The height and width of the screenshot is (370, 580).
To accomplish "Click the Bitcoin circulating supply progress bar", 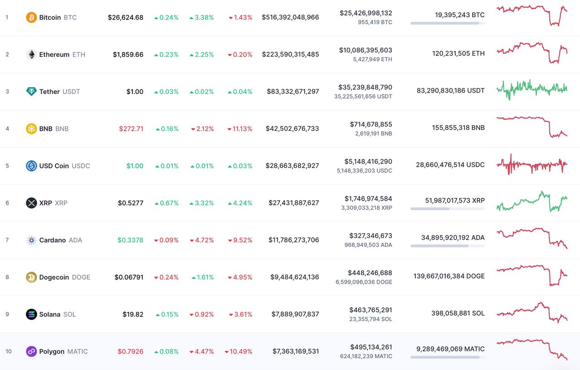I will [x=447, y=23].
